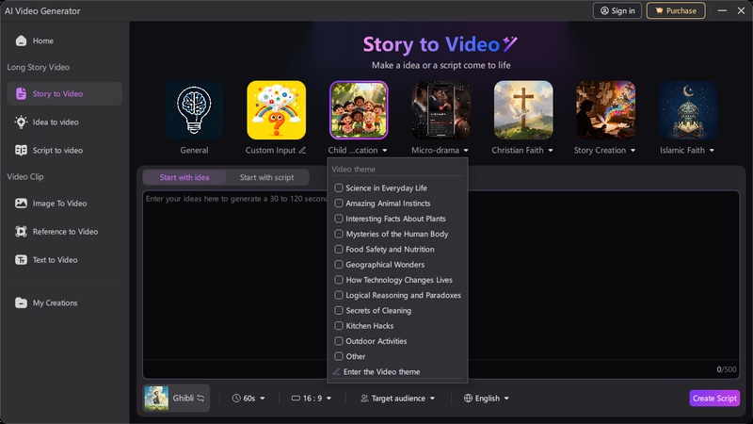Open Idea to video from sidebar
The image size is (753, 424).
64,122
